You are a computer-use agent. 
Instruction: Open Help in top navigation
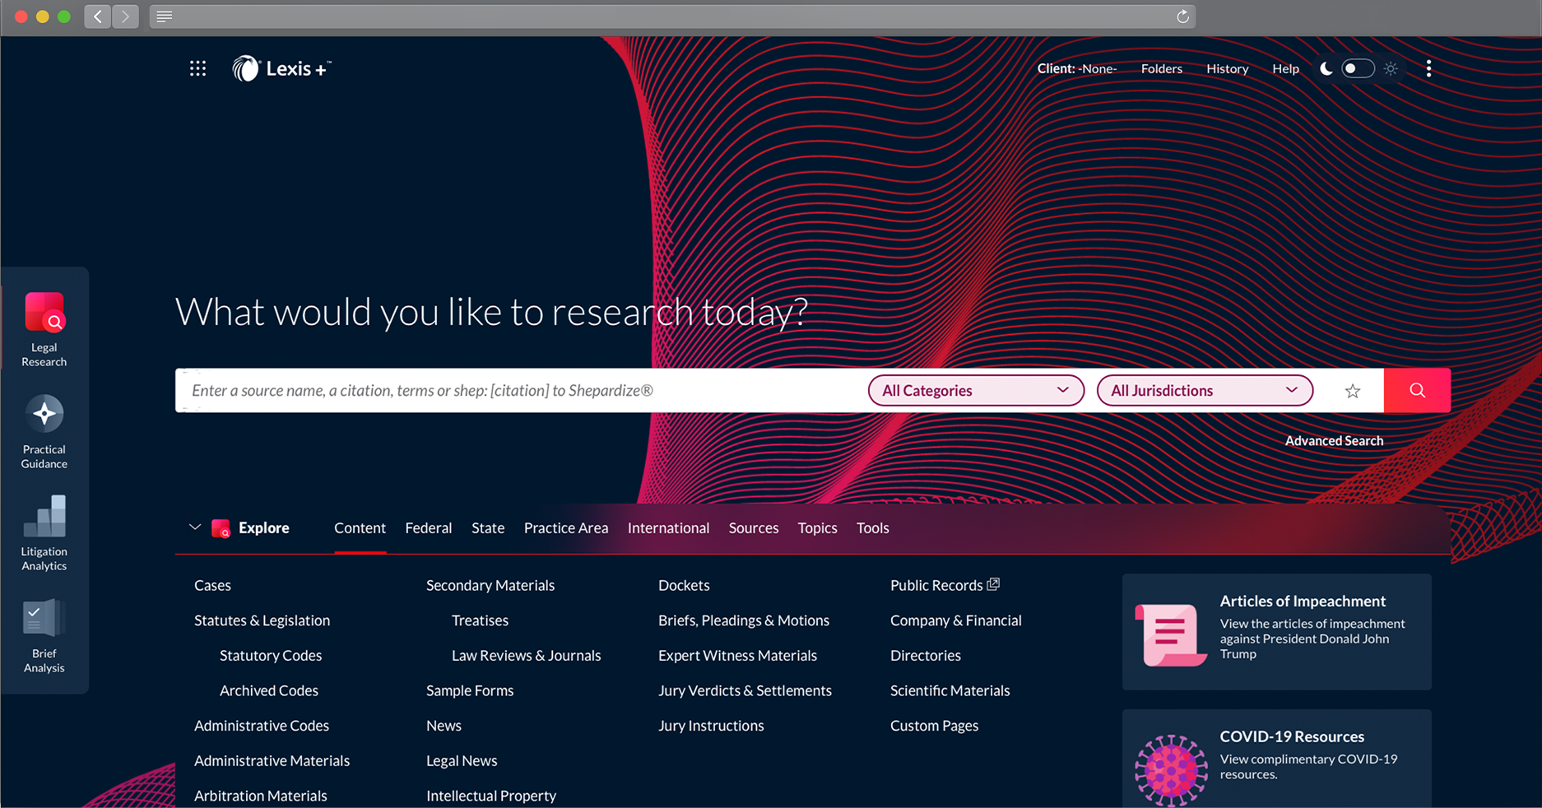click(x=1285, y=68)
